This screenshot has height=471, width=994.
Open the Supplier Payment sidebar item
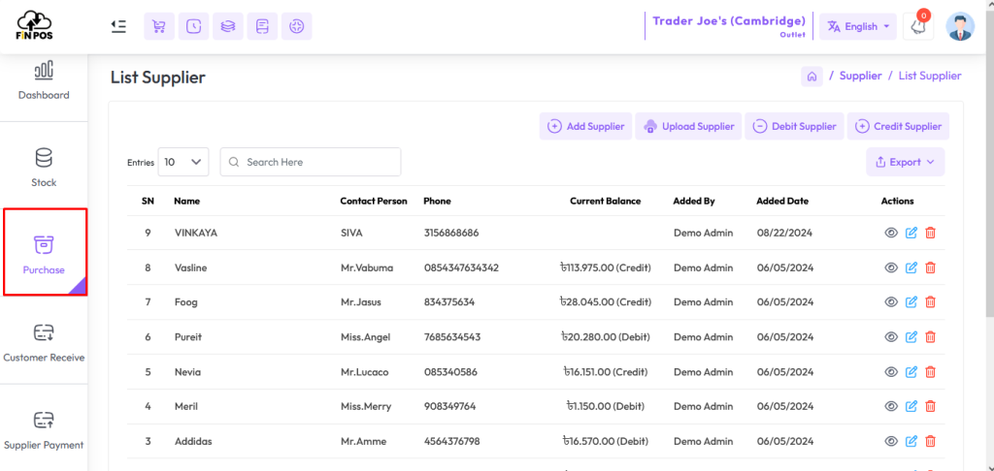coord(44,430)
